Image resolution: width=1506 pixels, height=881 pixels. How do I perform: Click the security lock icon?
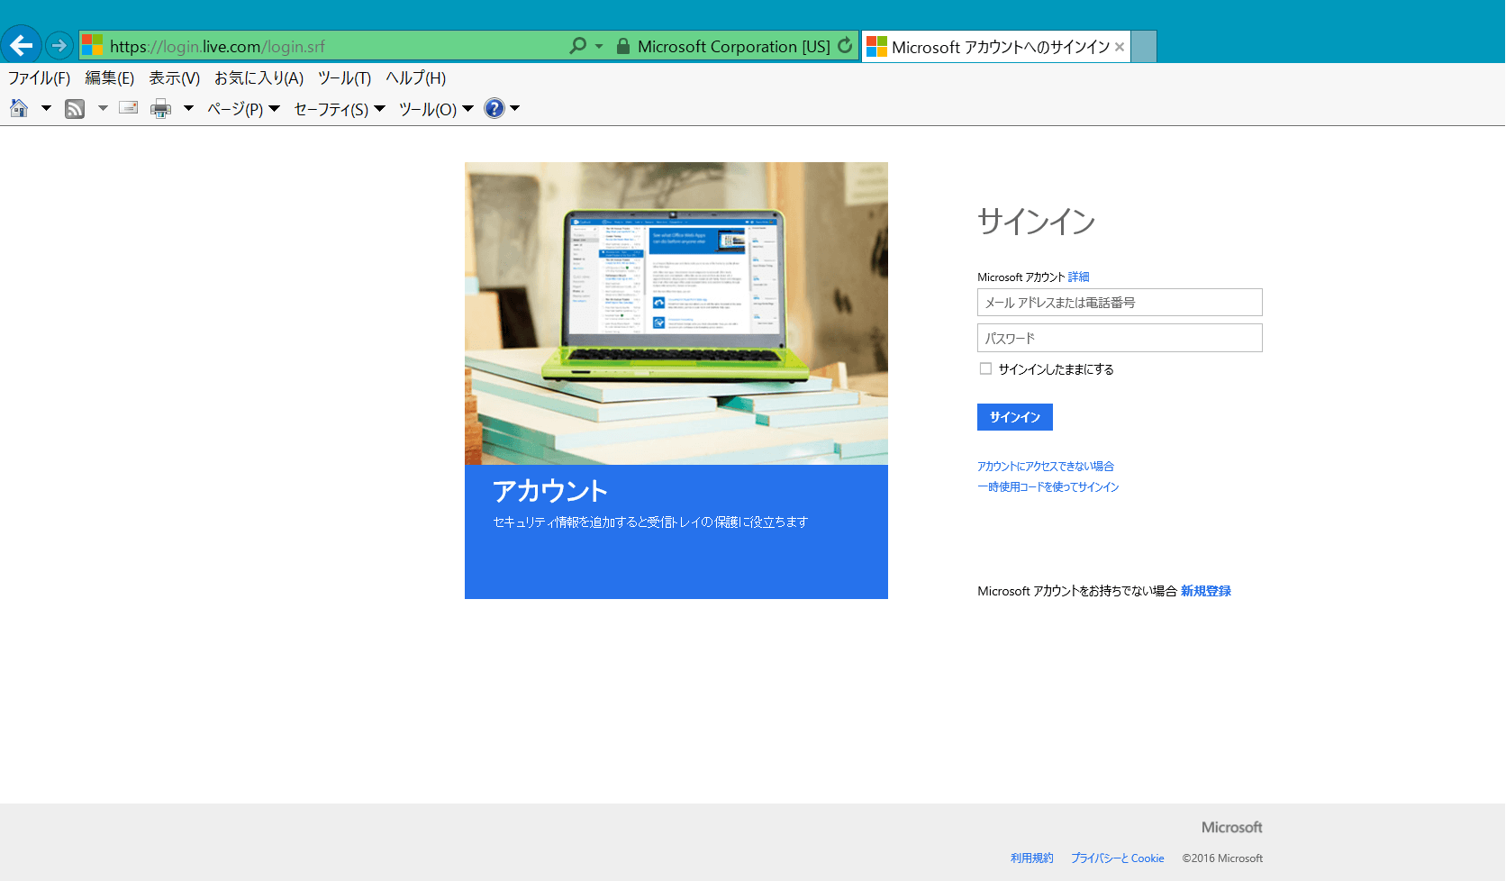click(622, 46)
